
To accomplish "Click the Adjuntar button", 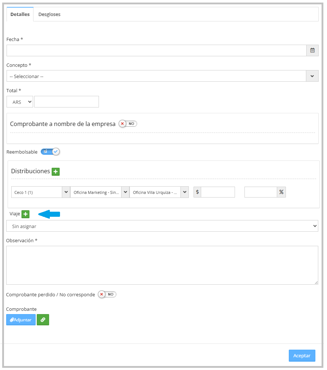I will click(x=21, y=320).
